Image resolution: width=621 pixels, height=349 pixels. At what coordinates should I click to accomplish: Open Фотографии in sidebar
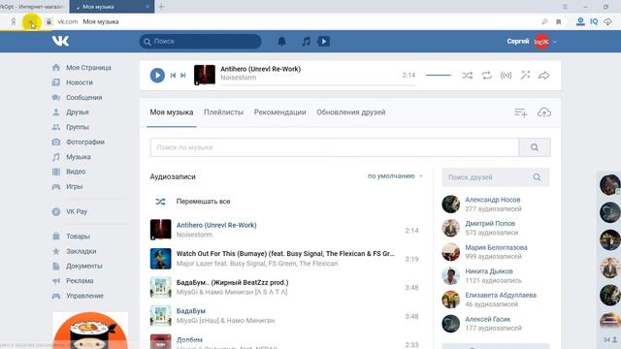[x=85, y=142]
